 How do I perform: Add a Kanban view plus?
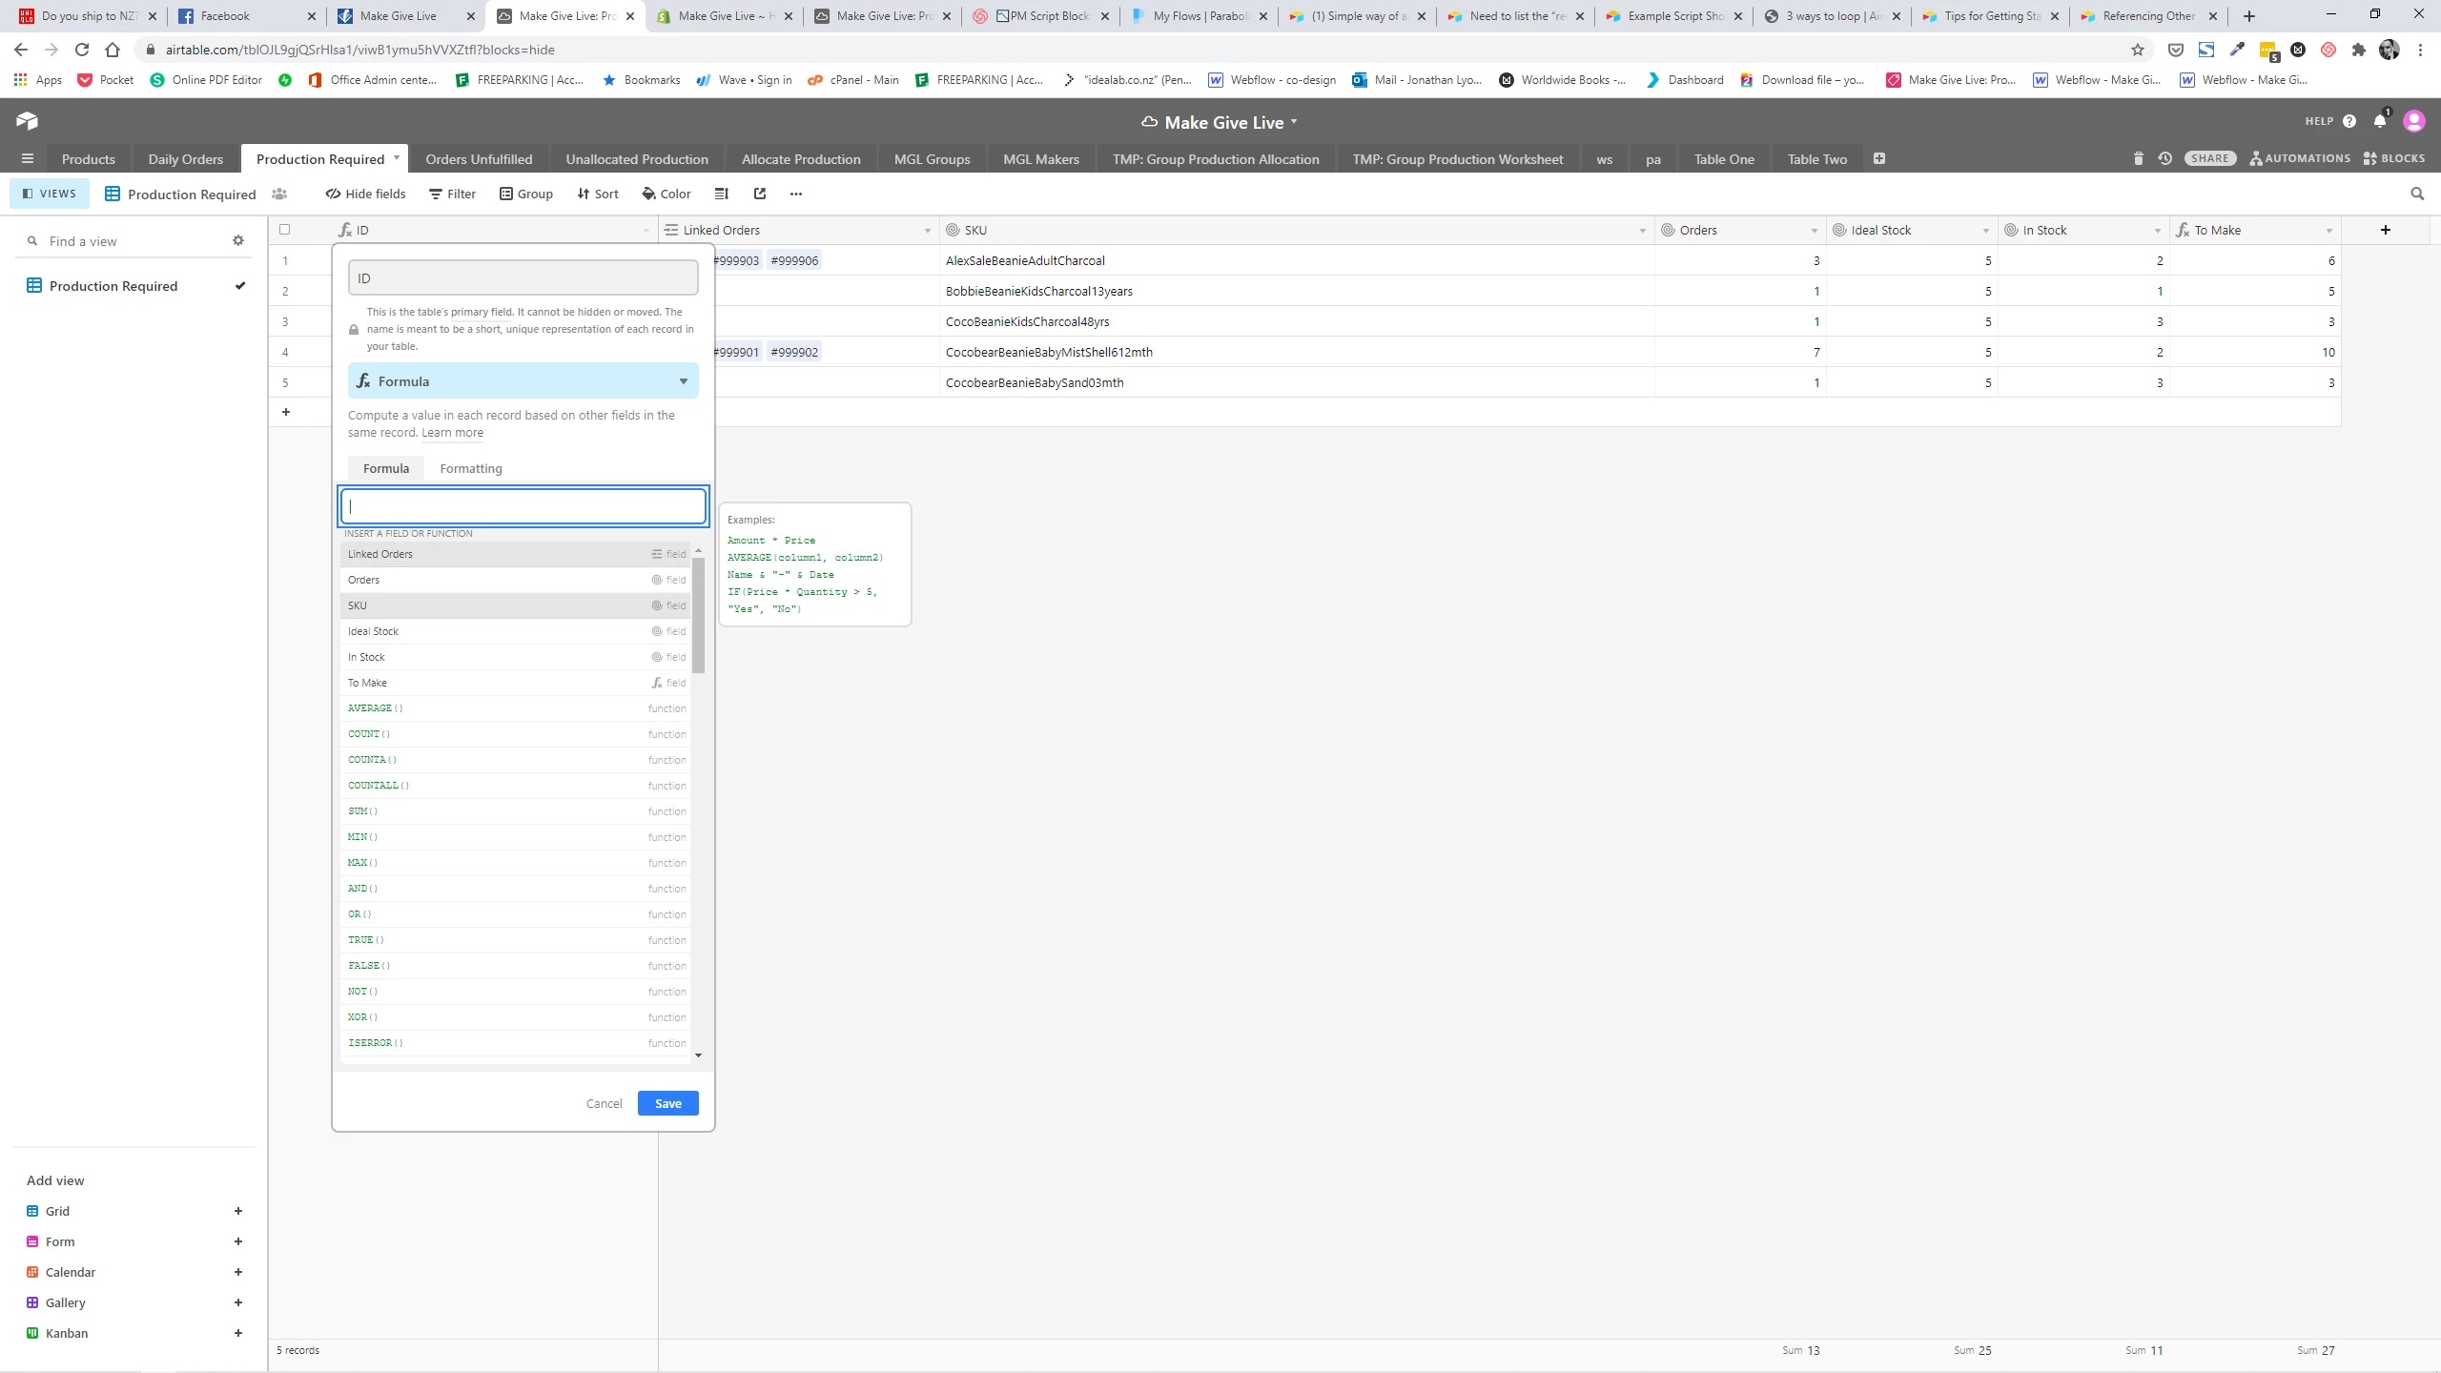[x=238, y=1333]
